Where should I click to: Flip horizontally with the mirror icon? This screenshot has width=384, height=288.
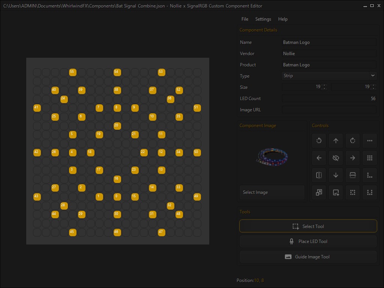pyautogui.click(x=319, y=175)
